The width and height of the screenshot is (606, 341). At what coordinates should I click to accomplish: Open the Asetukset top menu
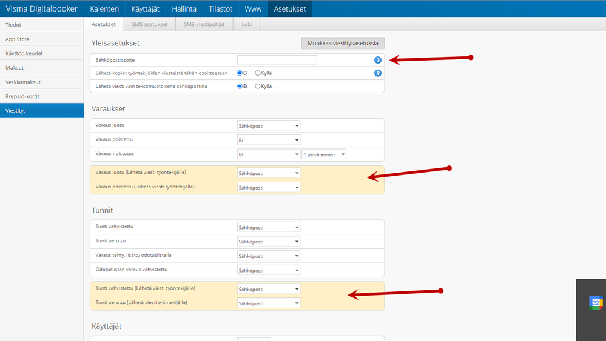(x=290, y=8)
